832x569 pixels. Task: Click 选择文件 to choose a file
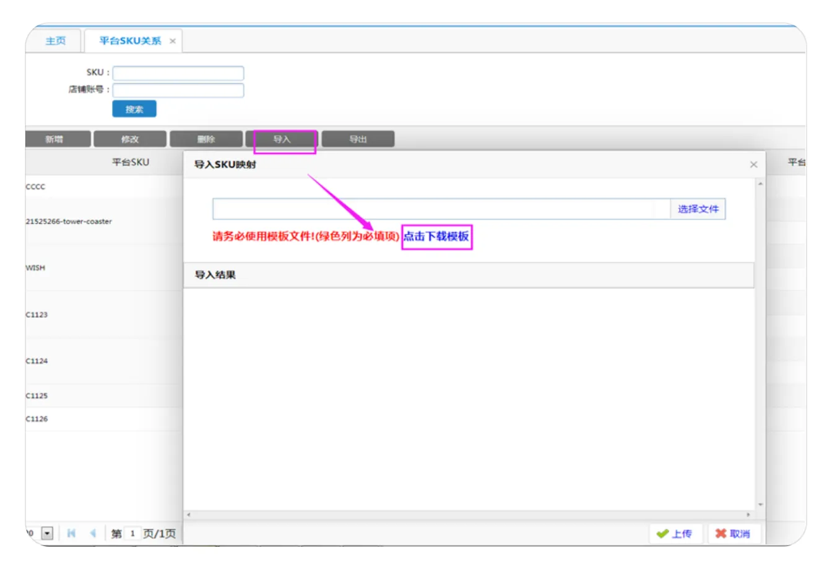tap(698, 209)
